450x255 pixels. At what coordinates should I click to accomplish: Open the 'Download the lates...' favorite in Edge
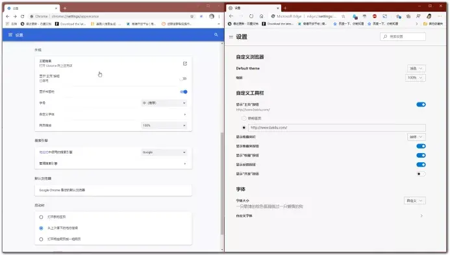click(x=277, y=24)
